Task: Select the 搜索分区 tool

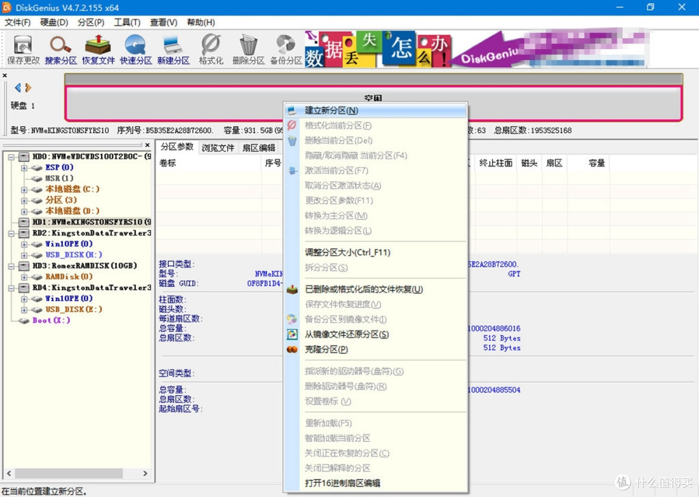Action: pyautogui.click(x=60, y=49)
